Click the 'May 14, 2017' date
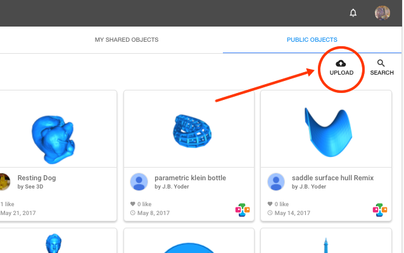404x253 pixels. 292,213
